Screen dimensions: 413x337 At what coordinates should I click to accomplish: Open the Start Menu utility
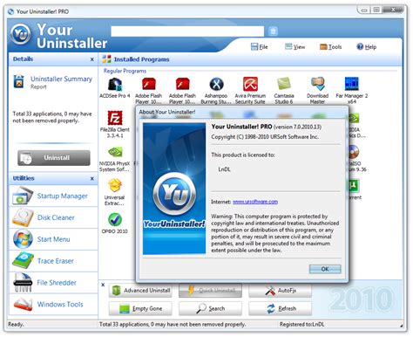[x=53, y=239]
